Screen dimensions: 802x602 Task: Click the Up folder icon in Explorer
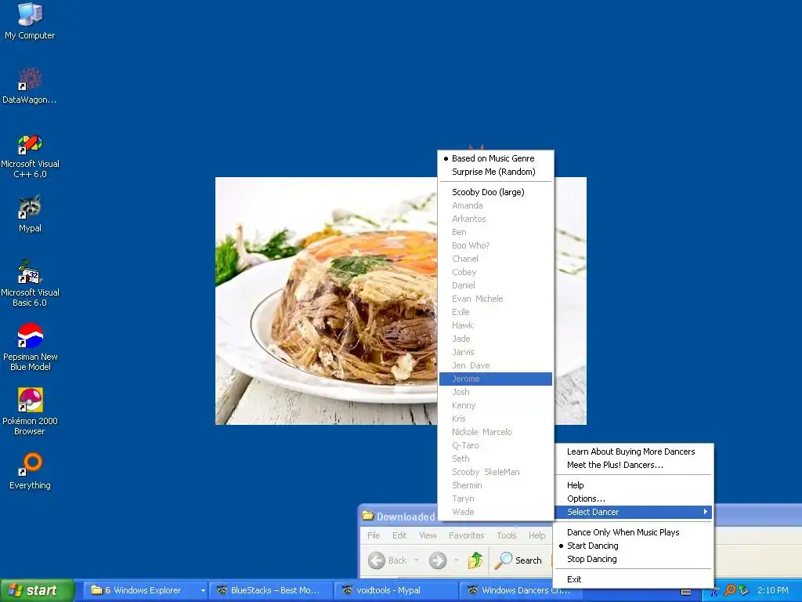[x=475, y=560]
